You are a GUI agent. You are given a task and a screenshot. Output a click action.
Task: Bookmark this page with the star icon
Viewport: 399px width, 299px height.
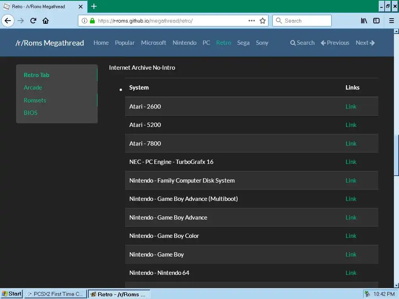[x=263, y=21]
